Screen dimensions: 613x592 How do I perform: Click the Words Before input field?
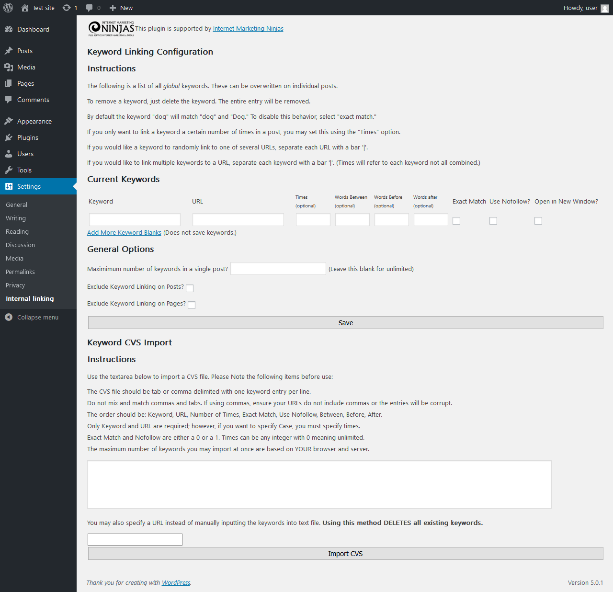tap(392, 220)
